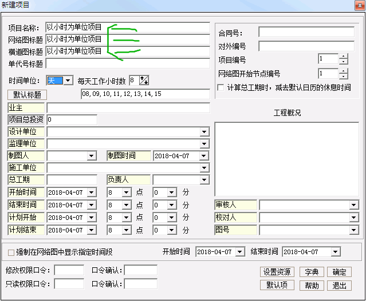Click the 工程概况 text area
The height and width of the screenshot is (301, 366).
pos(286,159)
